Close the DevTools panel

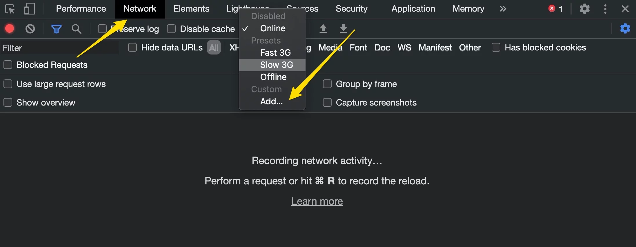625,9
